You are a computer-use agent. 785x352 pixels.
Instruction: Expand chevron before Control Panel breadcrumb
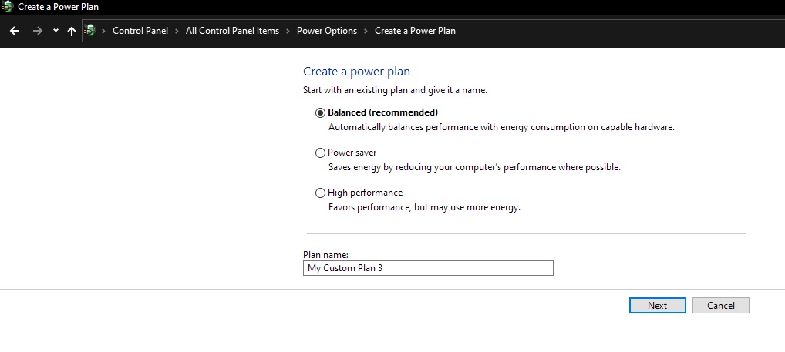tap(104, 31)
